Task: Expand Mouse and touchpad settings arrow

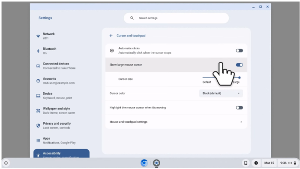Action: [241, 122]
